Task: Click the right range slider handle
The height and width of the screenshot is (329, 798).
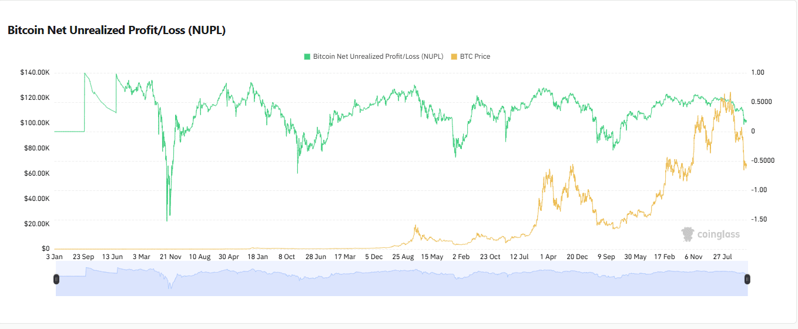Action: point(747,279)
